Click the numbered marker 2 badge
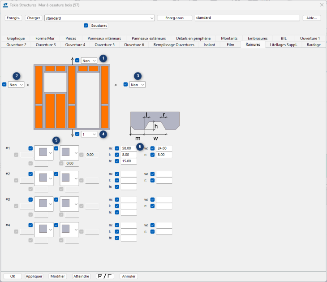327x282 pixels. click(16, 76)
